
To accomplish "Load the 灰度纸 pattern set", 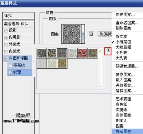I will 121,110.
